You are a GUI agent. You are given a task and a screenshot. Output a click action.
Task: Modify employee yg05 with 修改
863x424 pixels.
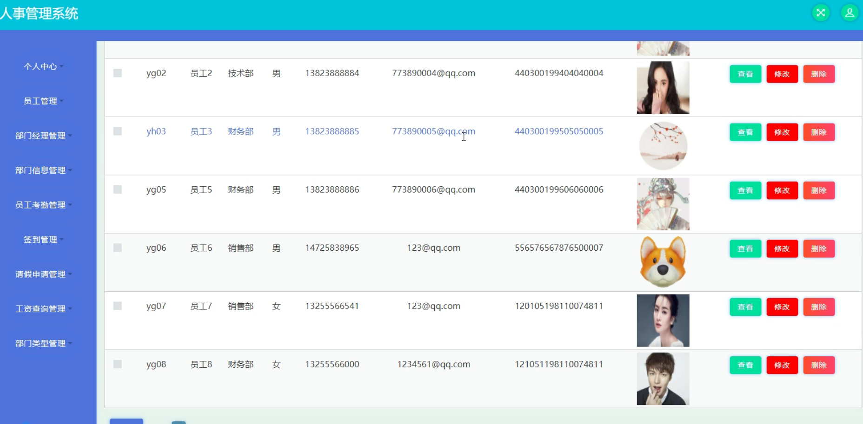pos(782,190)
